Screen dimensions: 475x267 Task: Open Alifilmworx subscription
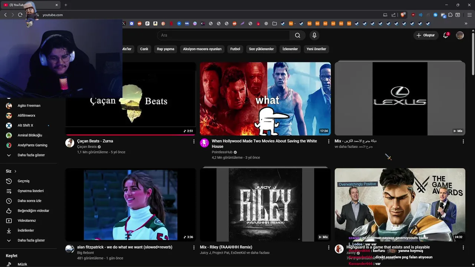pyautogui.click(x=29, y=115)
